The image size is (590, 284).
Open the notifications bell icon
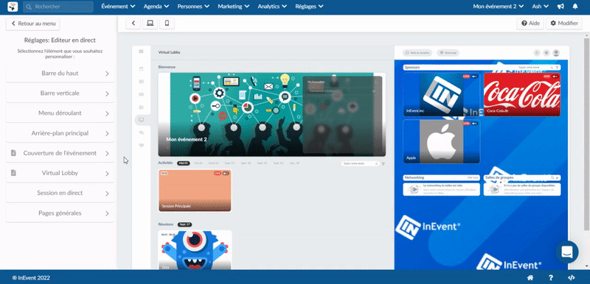(575, 7)
